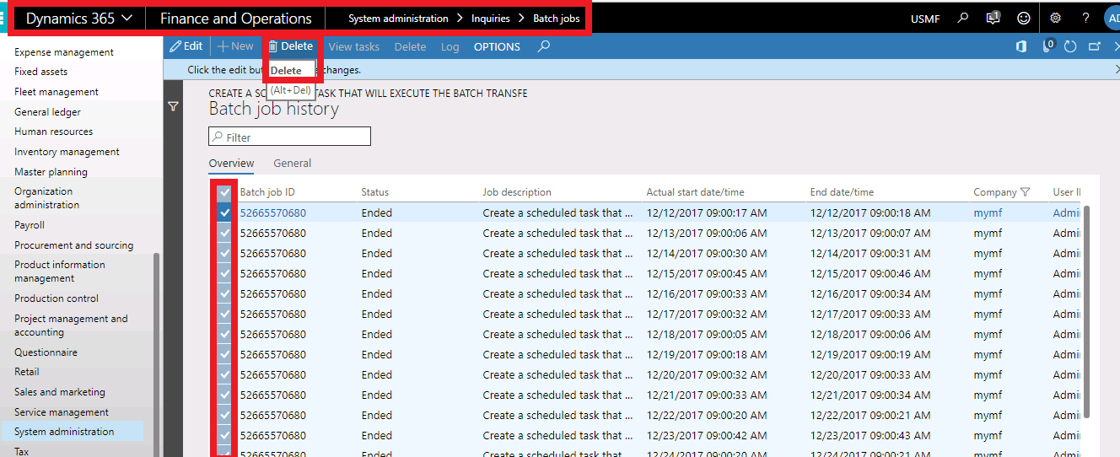
Task: Open the AD user profile avatar
Action: pos(1112,18)
